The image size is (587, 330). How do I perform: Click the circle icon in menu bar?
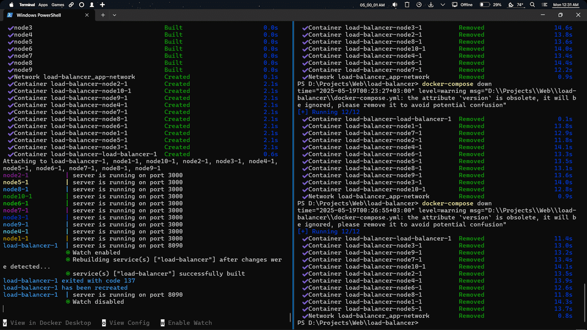click(x=81, y=5)
